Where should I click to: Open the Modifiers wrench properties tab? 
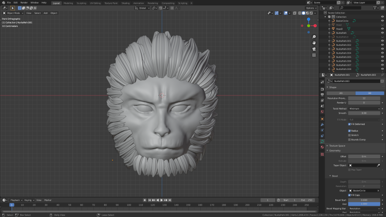click(322, 124)
